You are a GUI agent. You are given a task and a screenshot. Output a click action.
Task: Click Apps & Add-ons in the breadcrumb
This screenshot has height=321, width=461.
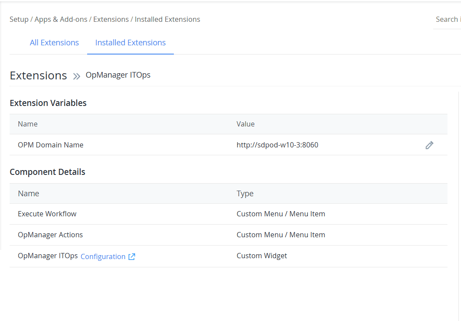tap(61, 20)
